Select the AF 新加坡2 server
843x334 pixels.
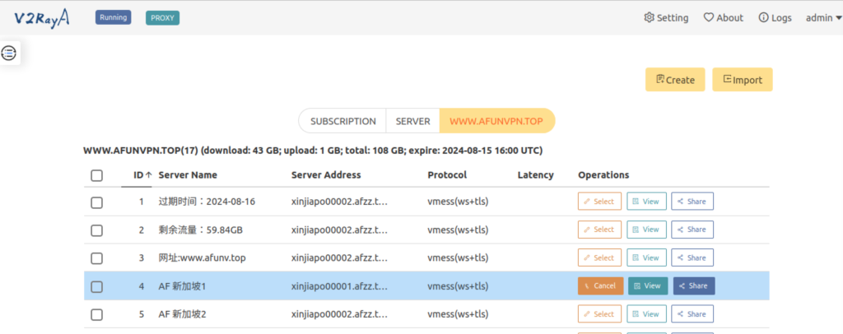(x=599, y=314)
